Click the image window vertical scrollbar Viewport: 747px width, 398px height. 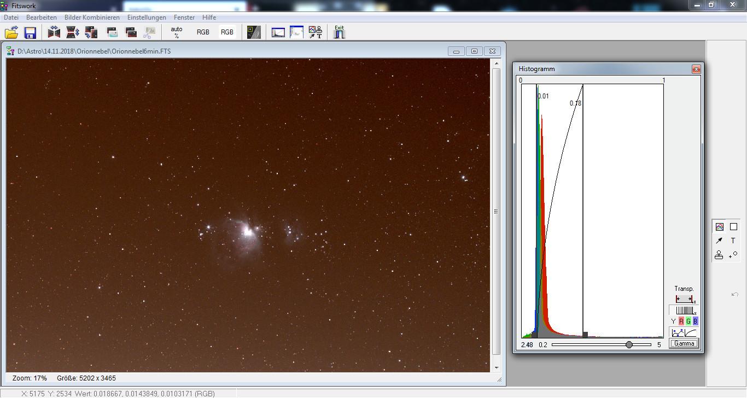(497, 212)
